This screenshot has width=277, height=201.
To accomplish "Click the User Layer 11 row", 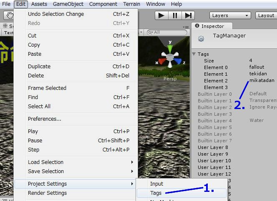I will click(x=237, y=167).
